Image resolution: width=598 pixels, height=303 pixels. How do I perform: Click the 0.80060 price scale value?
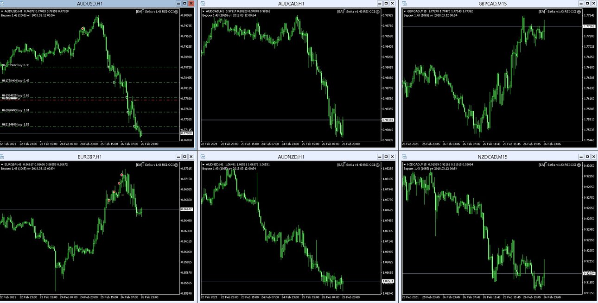point(187,15)
